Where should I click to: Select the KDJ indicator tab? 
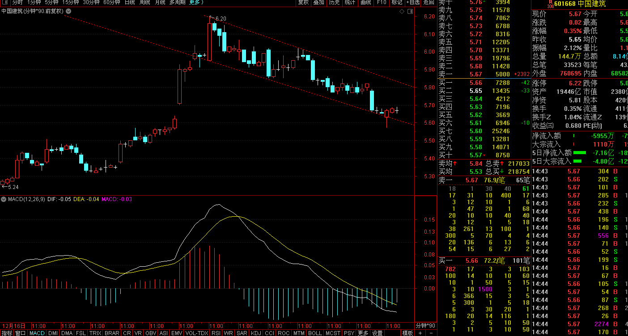coord(256,333)
